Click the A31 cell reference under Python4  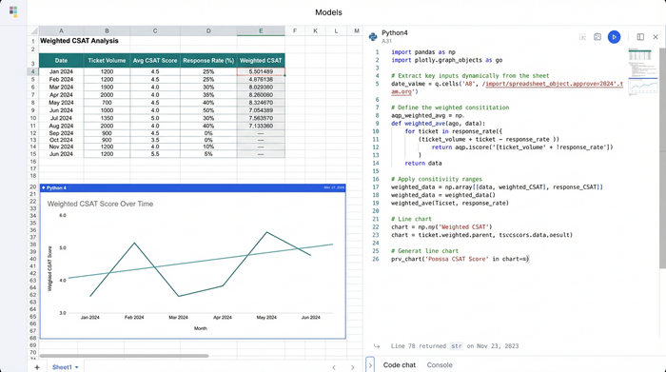point(386,41)
